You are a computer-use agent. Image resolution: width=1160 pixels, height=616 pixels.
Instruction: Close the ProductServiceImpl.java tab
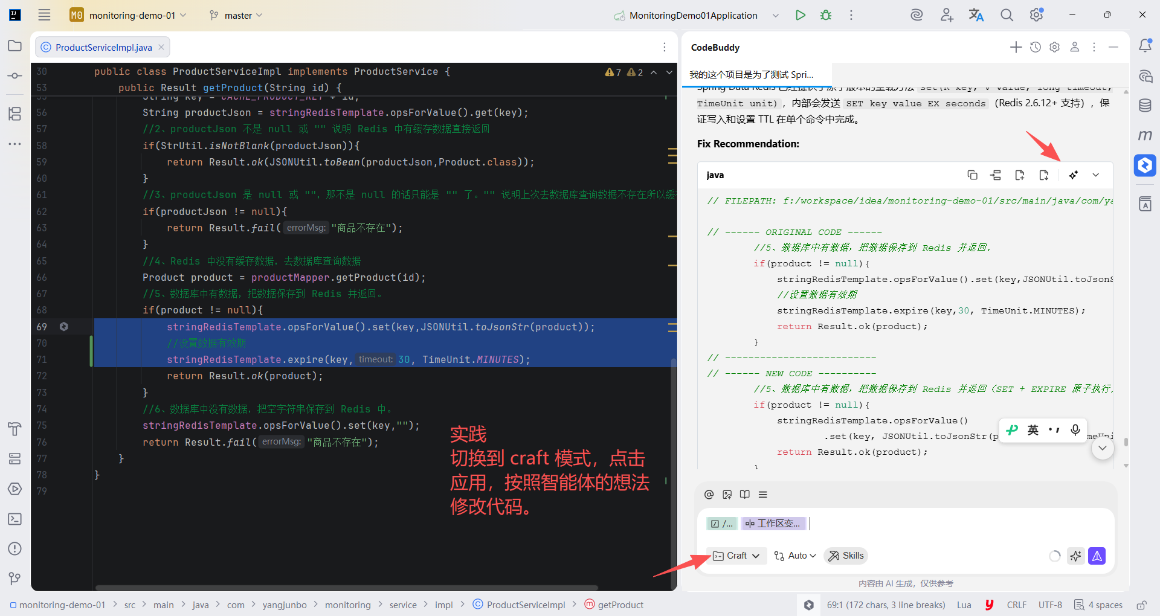[x=161, y=47]
